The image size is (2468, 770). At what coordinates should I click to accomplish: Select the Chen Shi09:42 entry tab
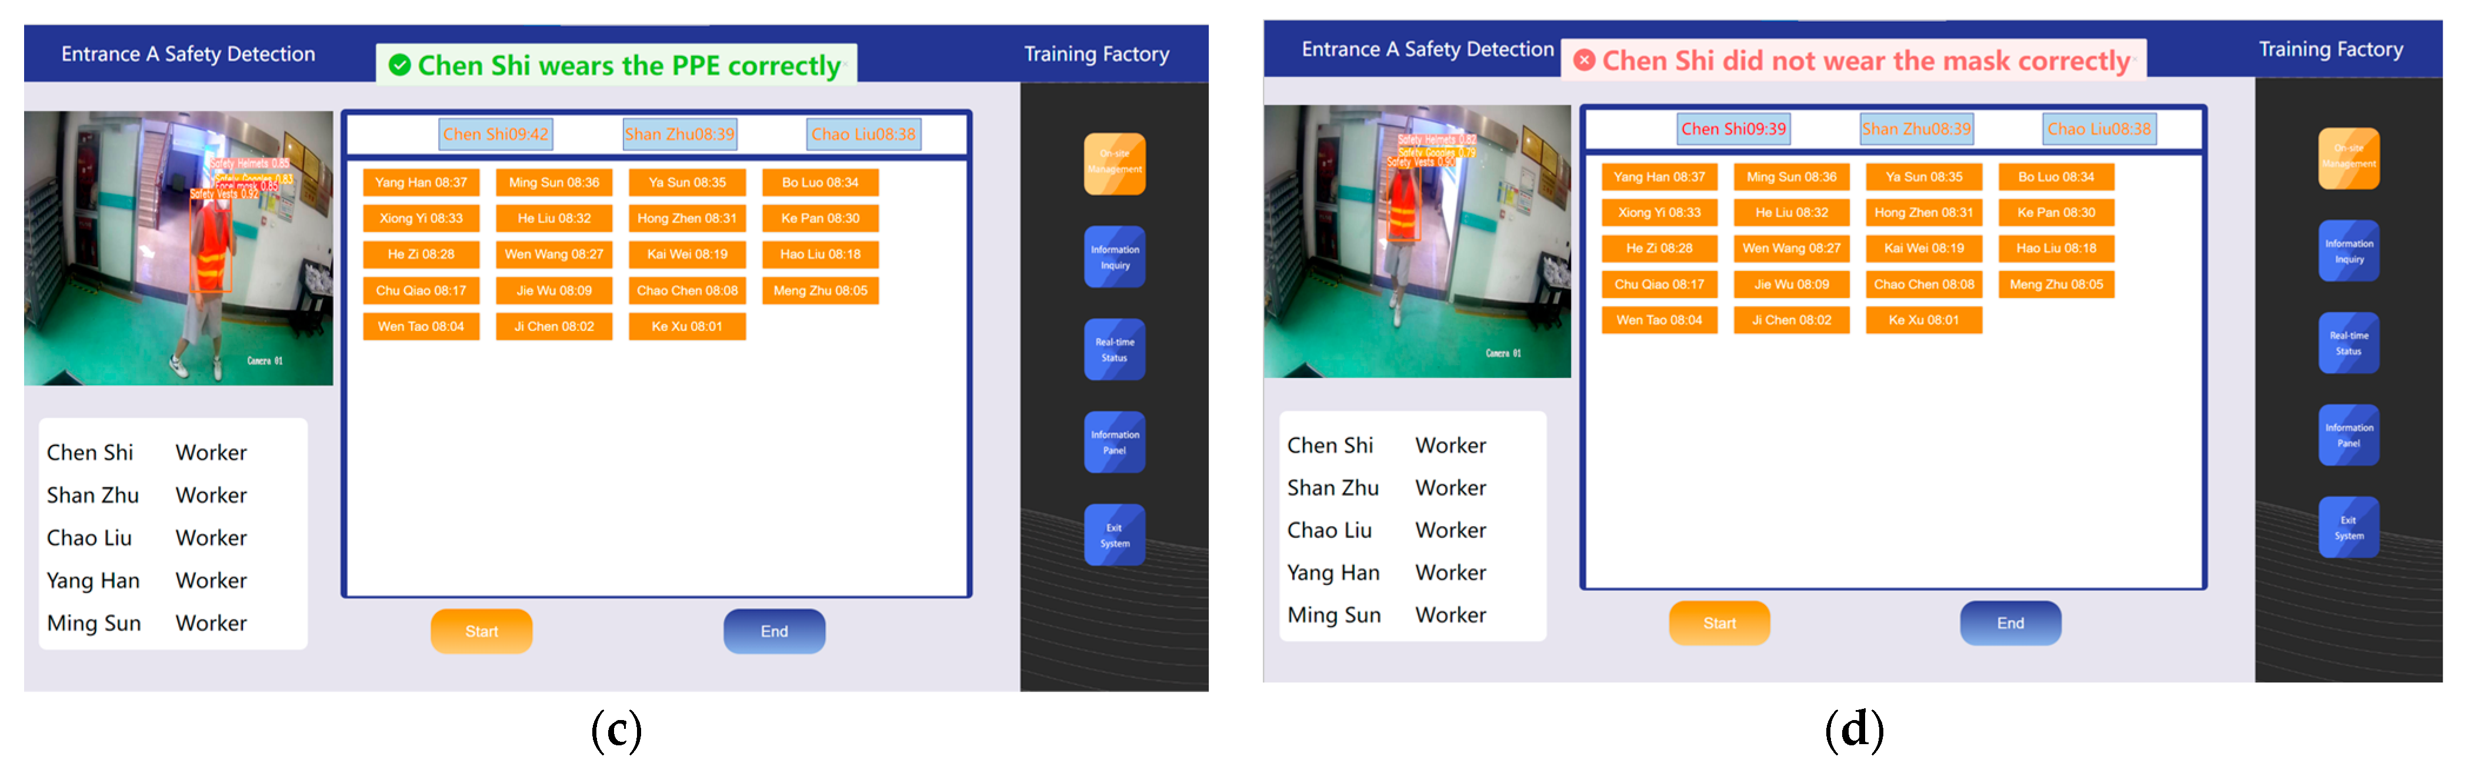coord(495,134)
